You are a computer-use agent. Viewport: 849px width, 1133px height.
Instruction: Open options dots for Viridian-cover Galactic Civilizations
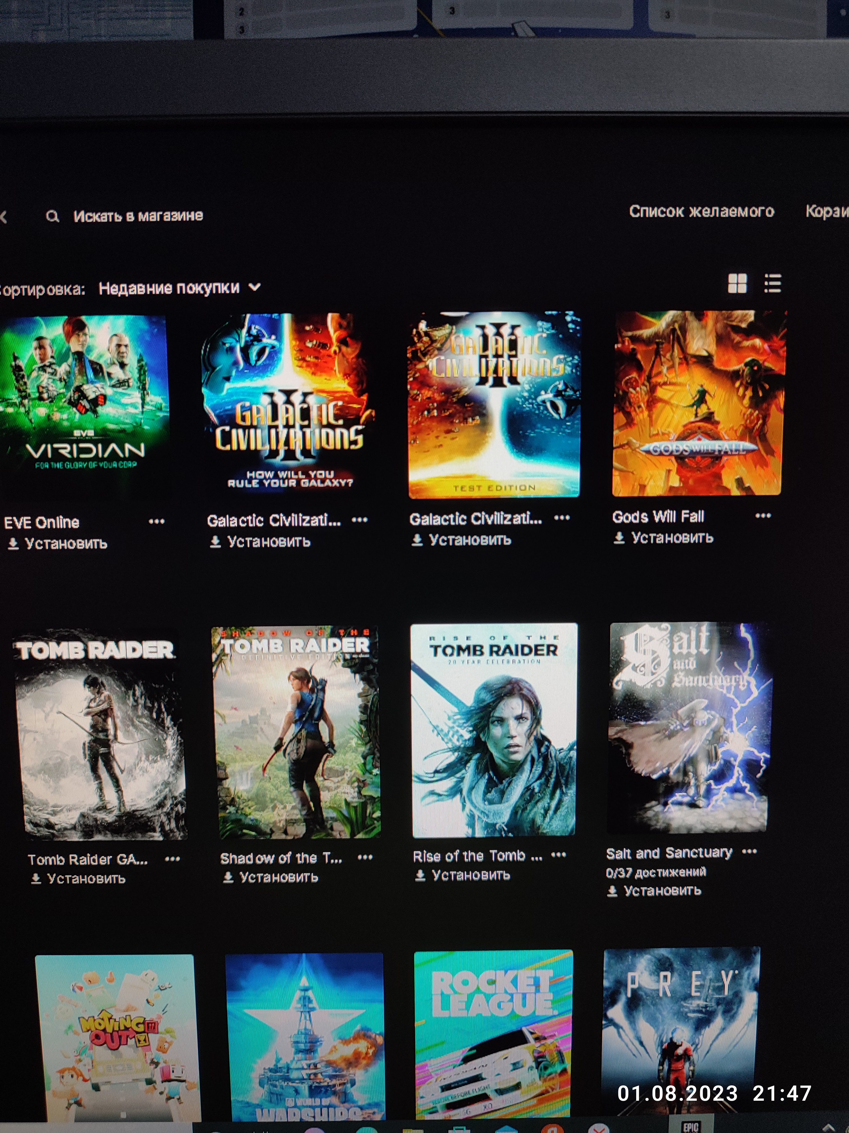pyautogui.click(x=359, y=519)
